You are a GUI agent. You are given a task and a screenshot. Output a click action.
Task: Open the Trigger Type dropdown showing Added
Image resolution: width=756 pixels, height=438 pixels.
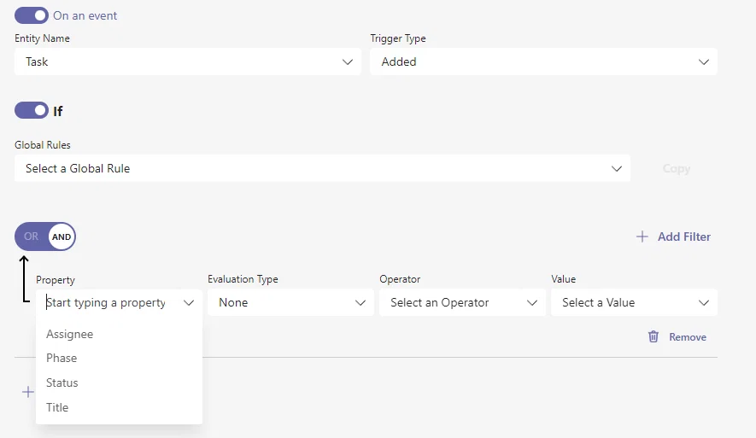[x=543, y=61]
